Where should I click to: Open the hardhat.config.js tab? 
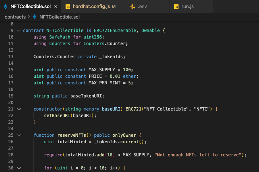[x=93, y=7]
